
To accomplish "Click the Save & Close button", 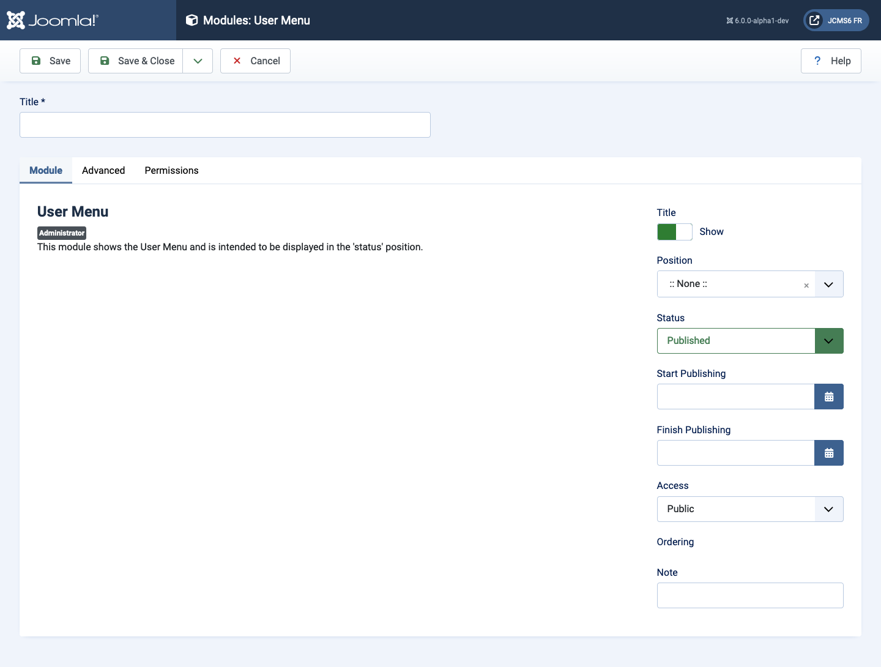I will [x=136, y=61].
